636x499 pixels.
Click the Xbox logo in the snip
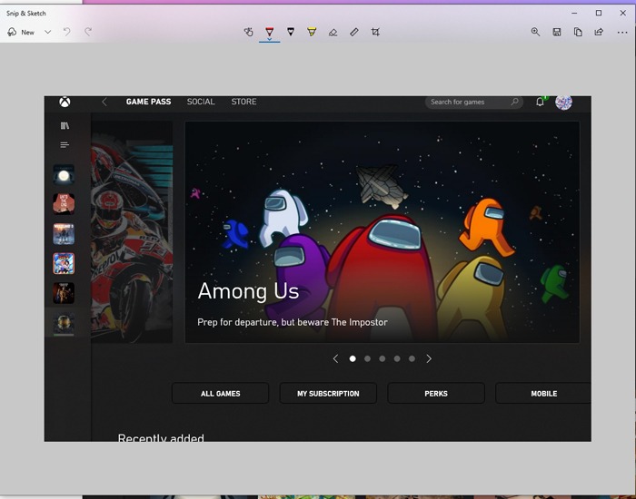(65, 102)
